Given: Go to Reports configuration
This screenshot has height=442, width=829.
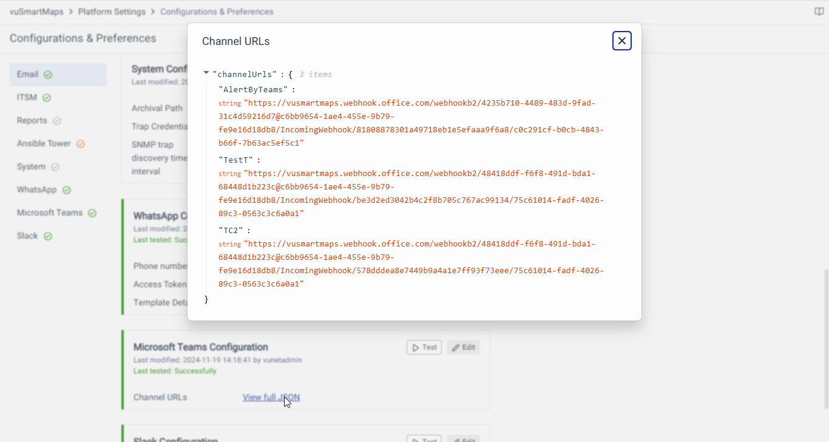Looking at the screenshot, I should pyautogui.click(x=32, y=120).
